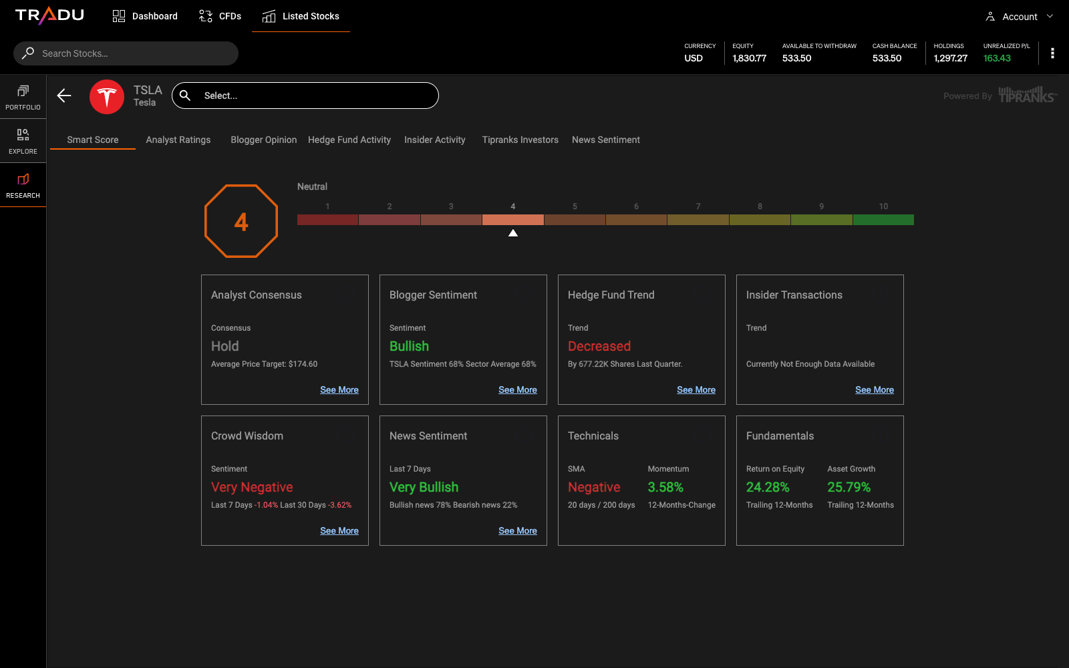
Task: Expand the Account dropdown chevron
Action: pos(1050,16)
